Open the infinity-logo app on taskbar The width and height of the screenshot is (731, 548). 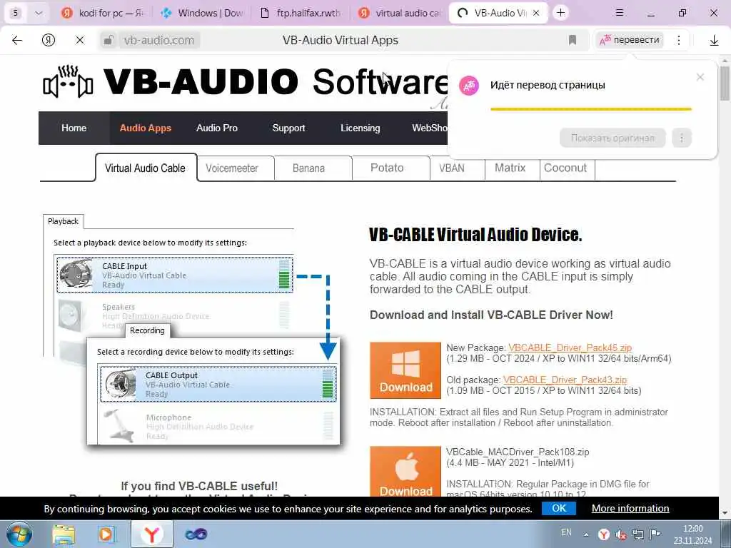(196, 534)
